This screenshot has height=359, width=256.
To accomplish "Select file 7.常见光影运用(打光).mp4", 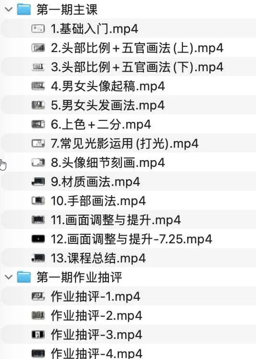I will pos(128,143).
